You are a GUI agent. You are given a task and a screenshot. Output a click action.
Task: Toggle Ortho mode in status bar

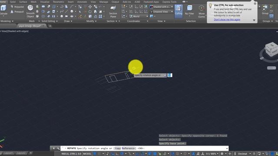[117, 154]
